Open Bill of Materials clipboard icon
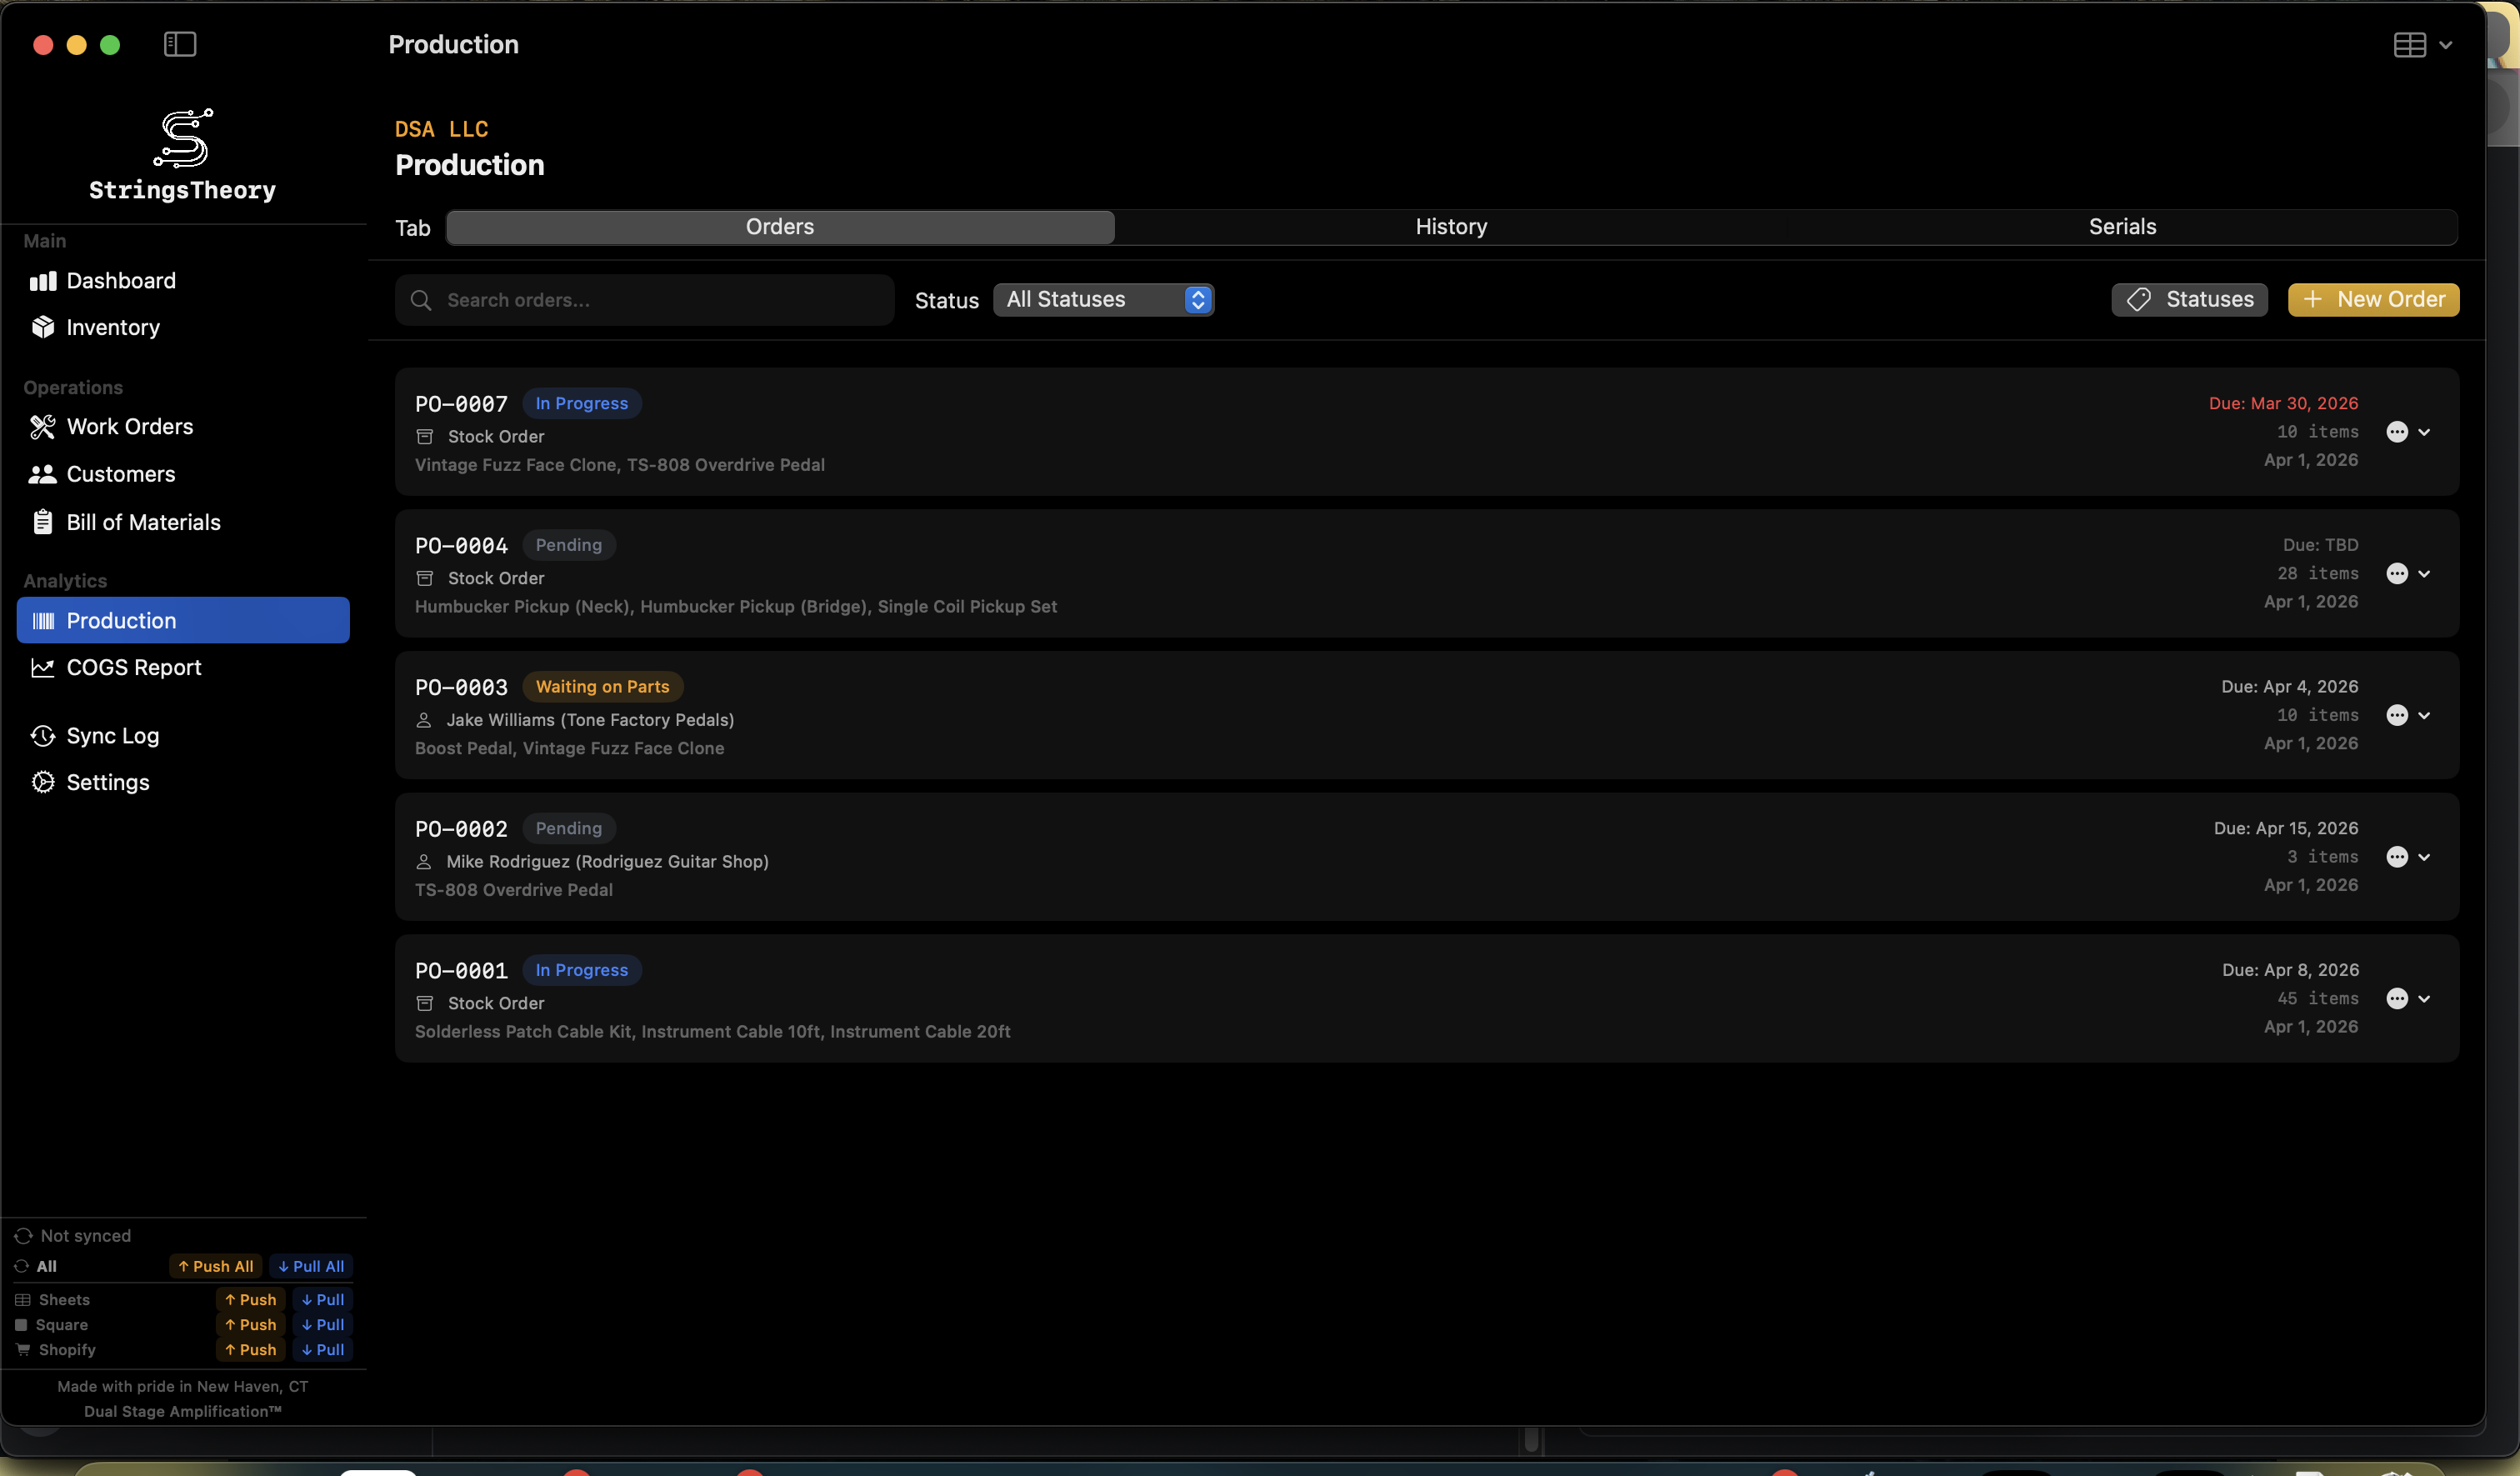 43,522
